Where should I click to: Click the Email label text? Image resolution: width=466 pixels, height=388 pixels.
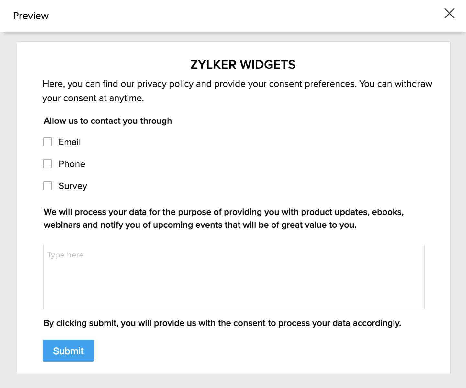[x=70, y=142]
